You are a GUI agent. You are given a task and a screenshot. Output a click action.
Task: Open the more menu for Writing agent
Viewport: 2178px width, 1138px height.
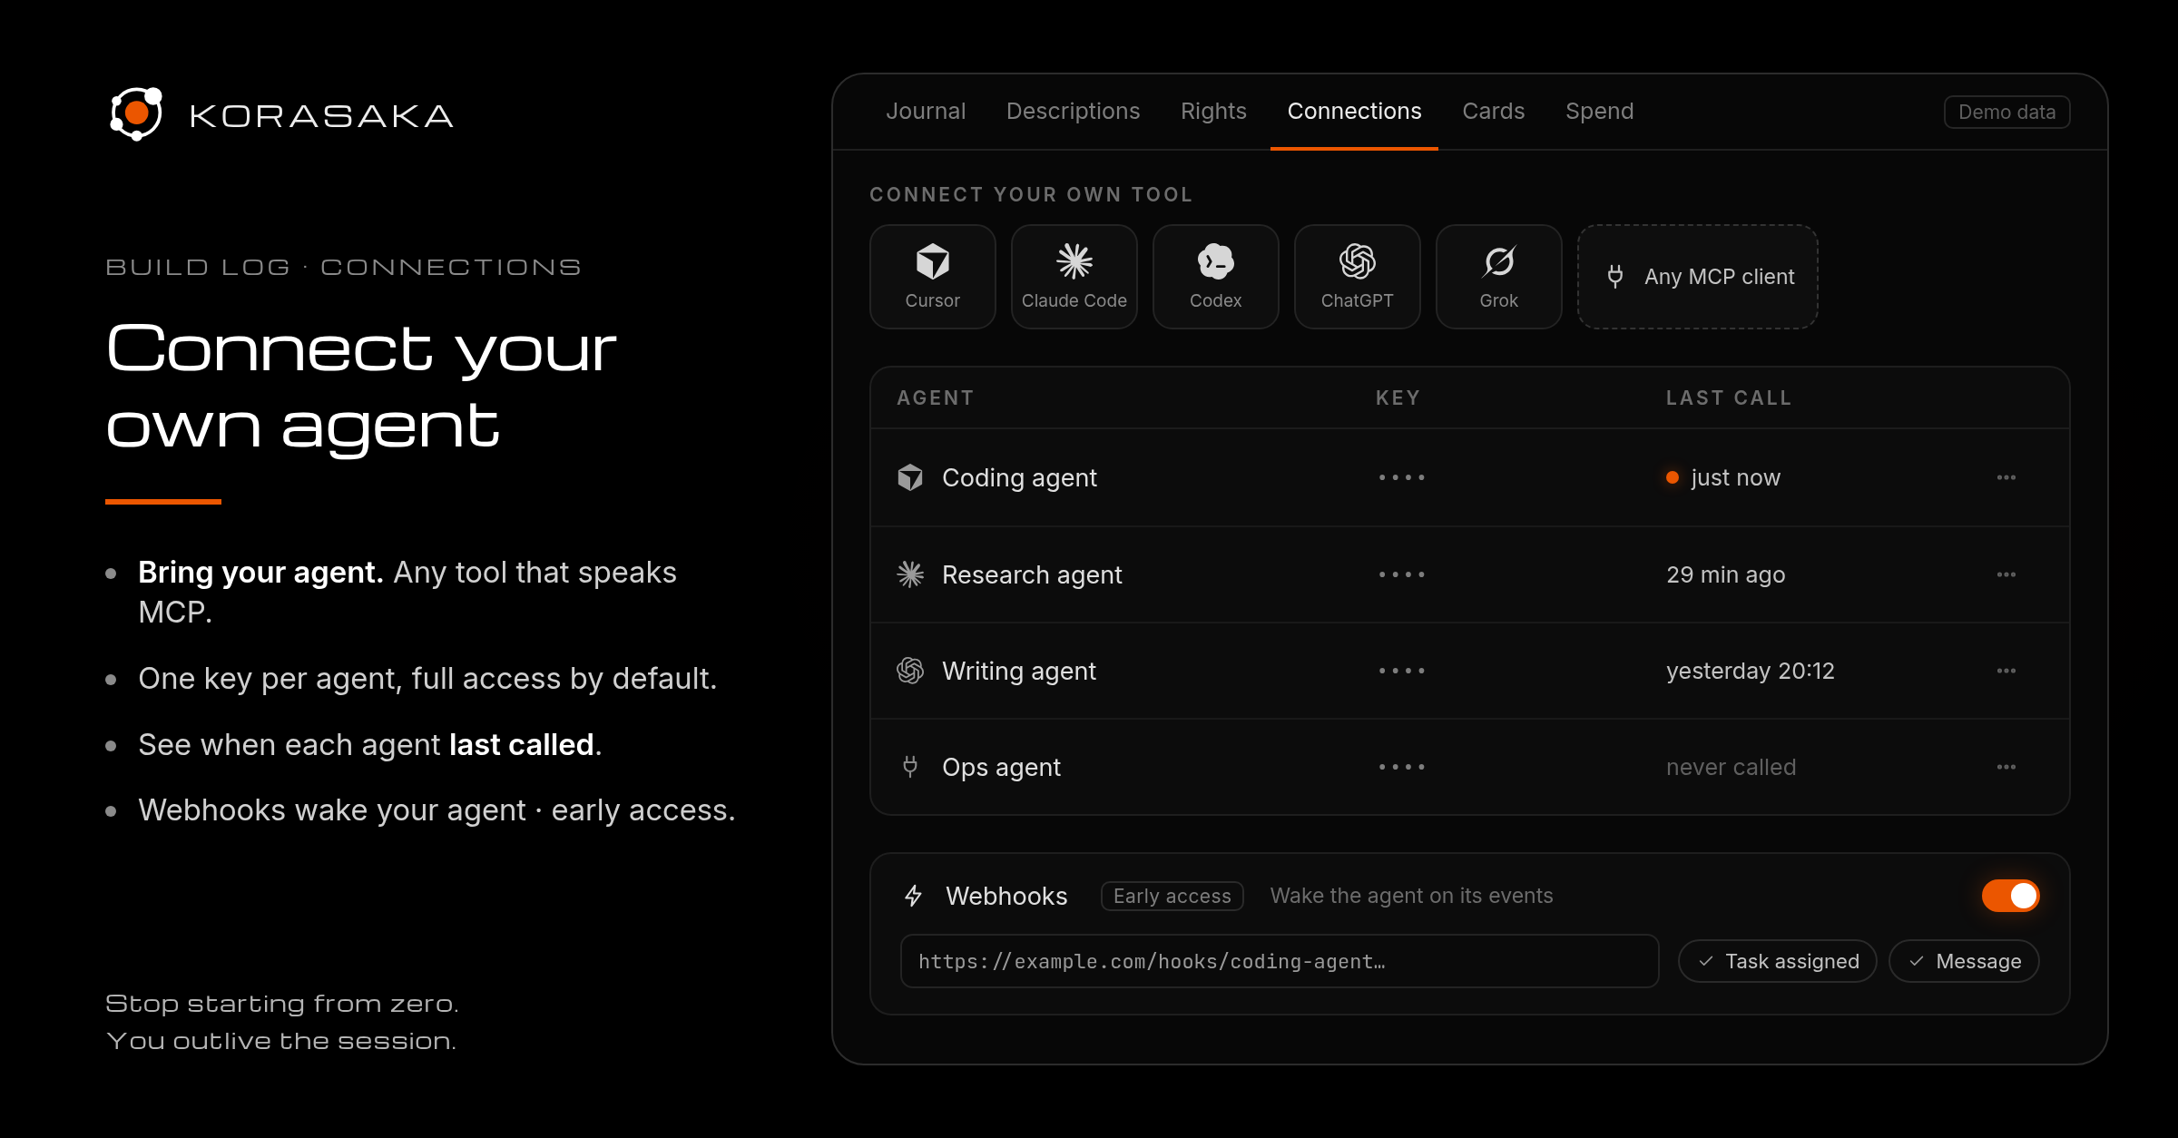[x=2006, y=671]
